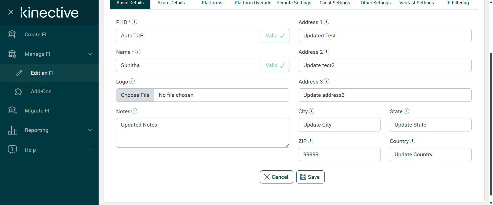The width and height of the screenshot is (493, 205).
Task: Click into the Notes text area
Action: tap(202, 133)
